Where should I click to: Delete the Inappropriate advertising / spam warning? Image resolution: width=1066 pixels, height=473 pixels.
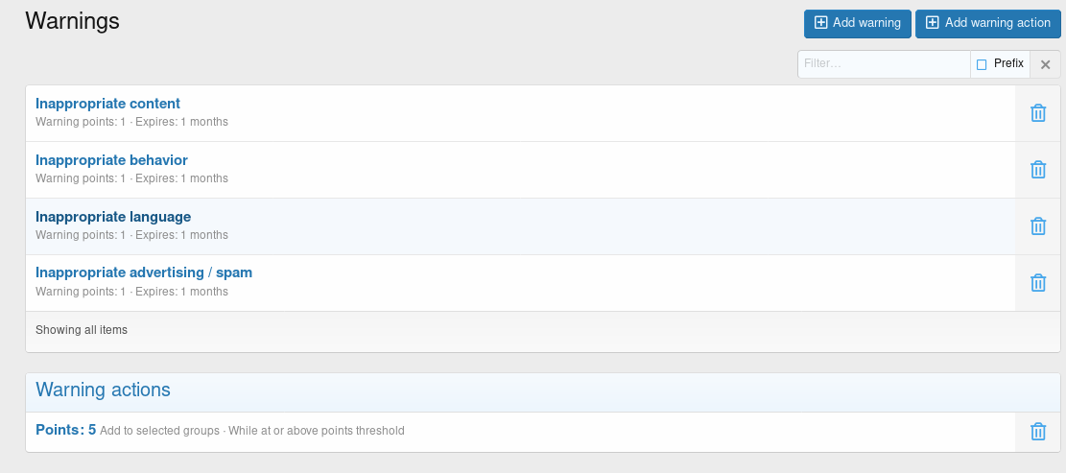1037,283
